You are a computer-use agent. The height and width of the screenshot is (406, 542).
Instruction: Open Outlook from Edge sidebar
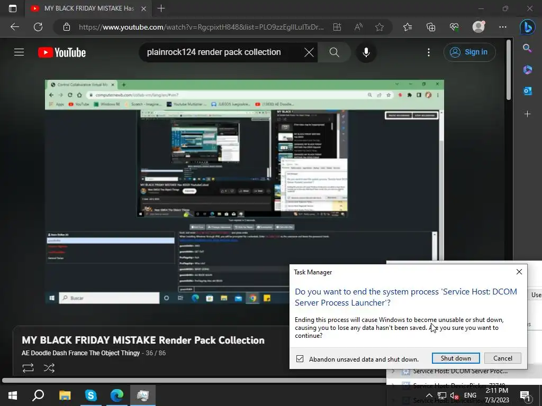(528, 91)
